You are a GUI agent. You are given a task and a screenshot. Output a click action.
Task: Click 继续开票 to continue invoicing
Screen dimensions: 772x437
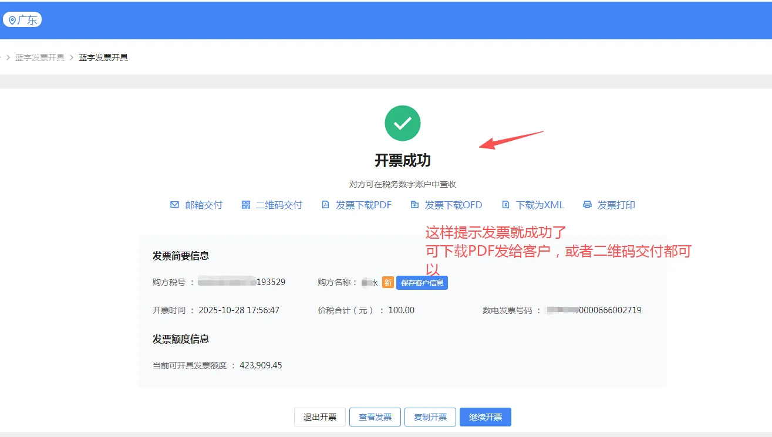pos(486,417)
